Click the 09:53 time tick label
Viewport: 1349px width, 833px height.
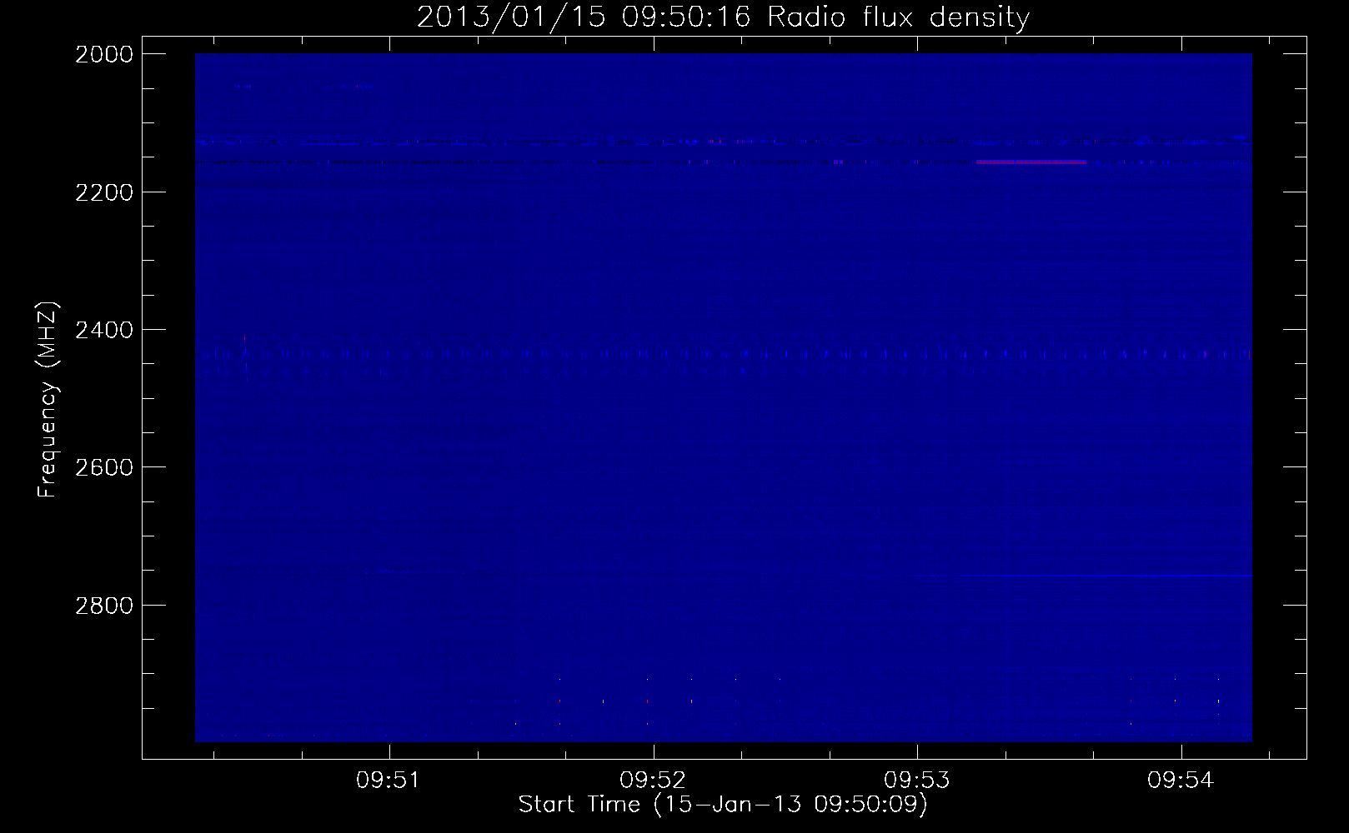[x=916, y=781]
